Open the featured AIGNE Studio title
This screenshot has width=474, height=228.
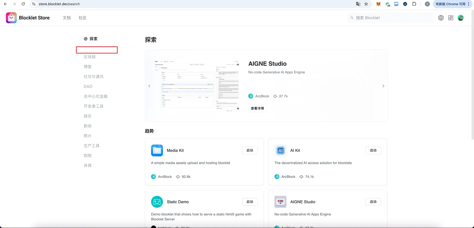(x=268, y=64)
